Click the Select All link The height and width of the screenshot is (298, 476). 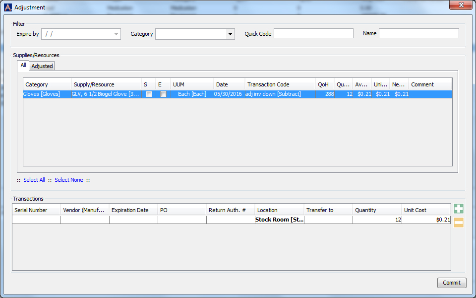(34, 180)
